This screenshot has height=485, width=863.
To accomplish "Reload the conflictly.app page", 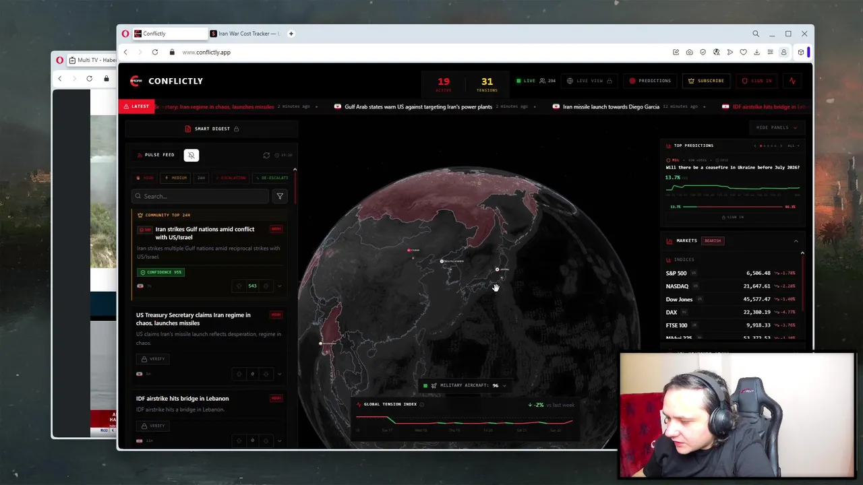I will 155,52.
